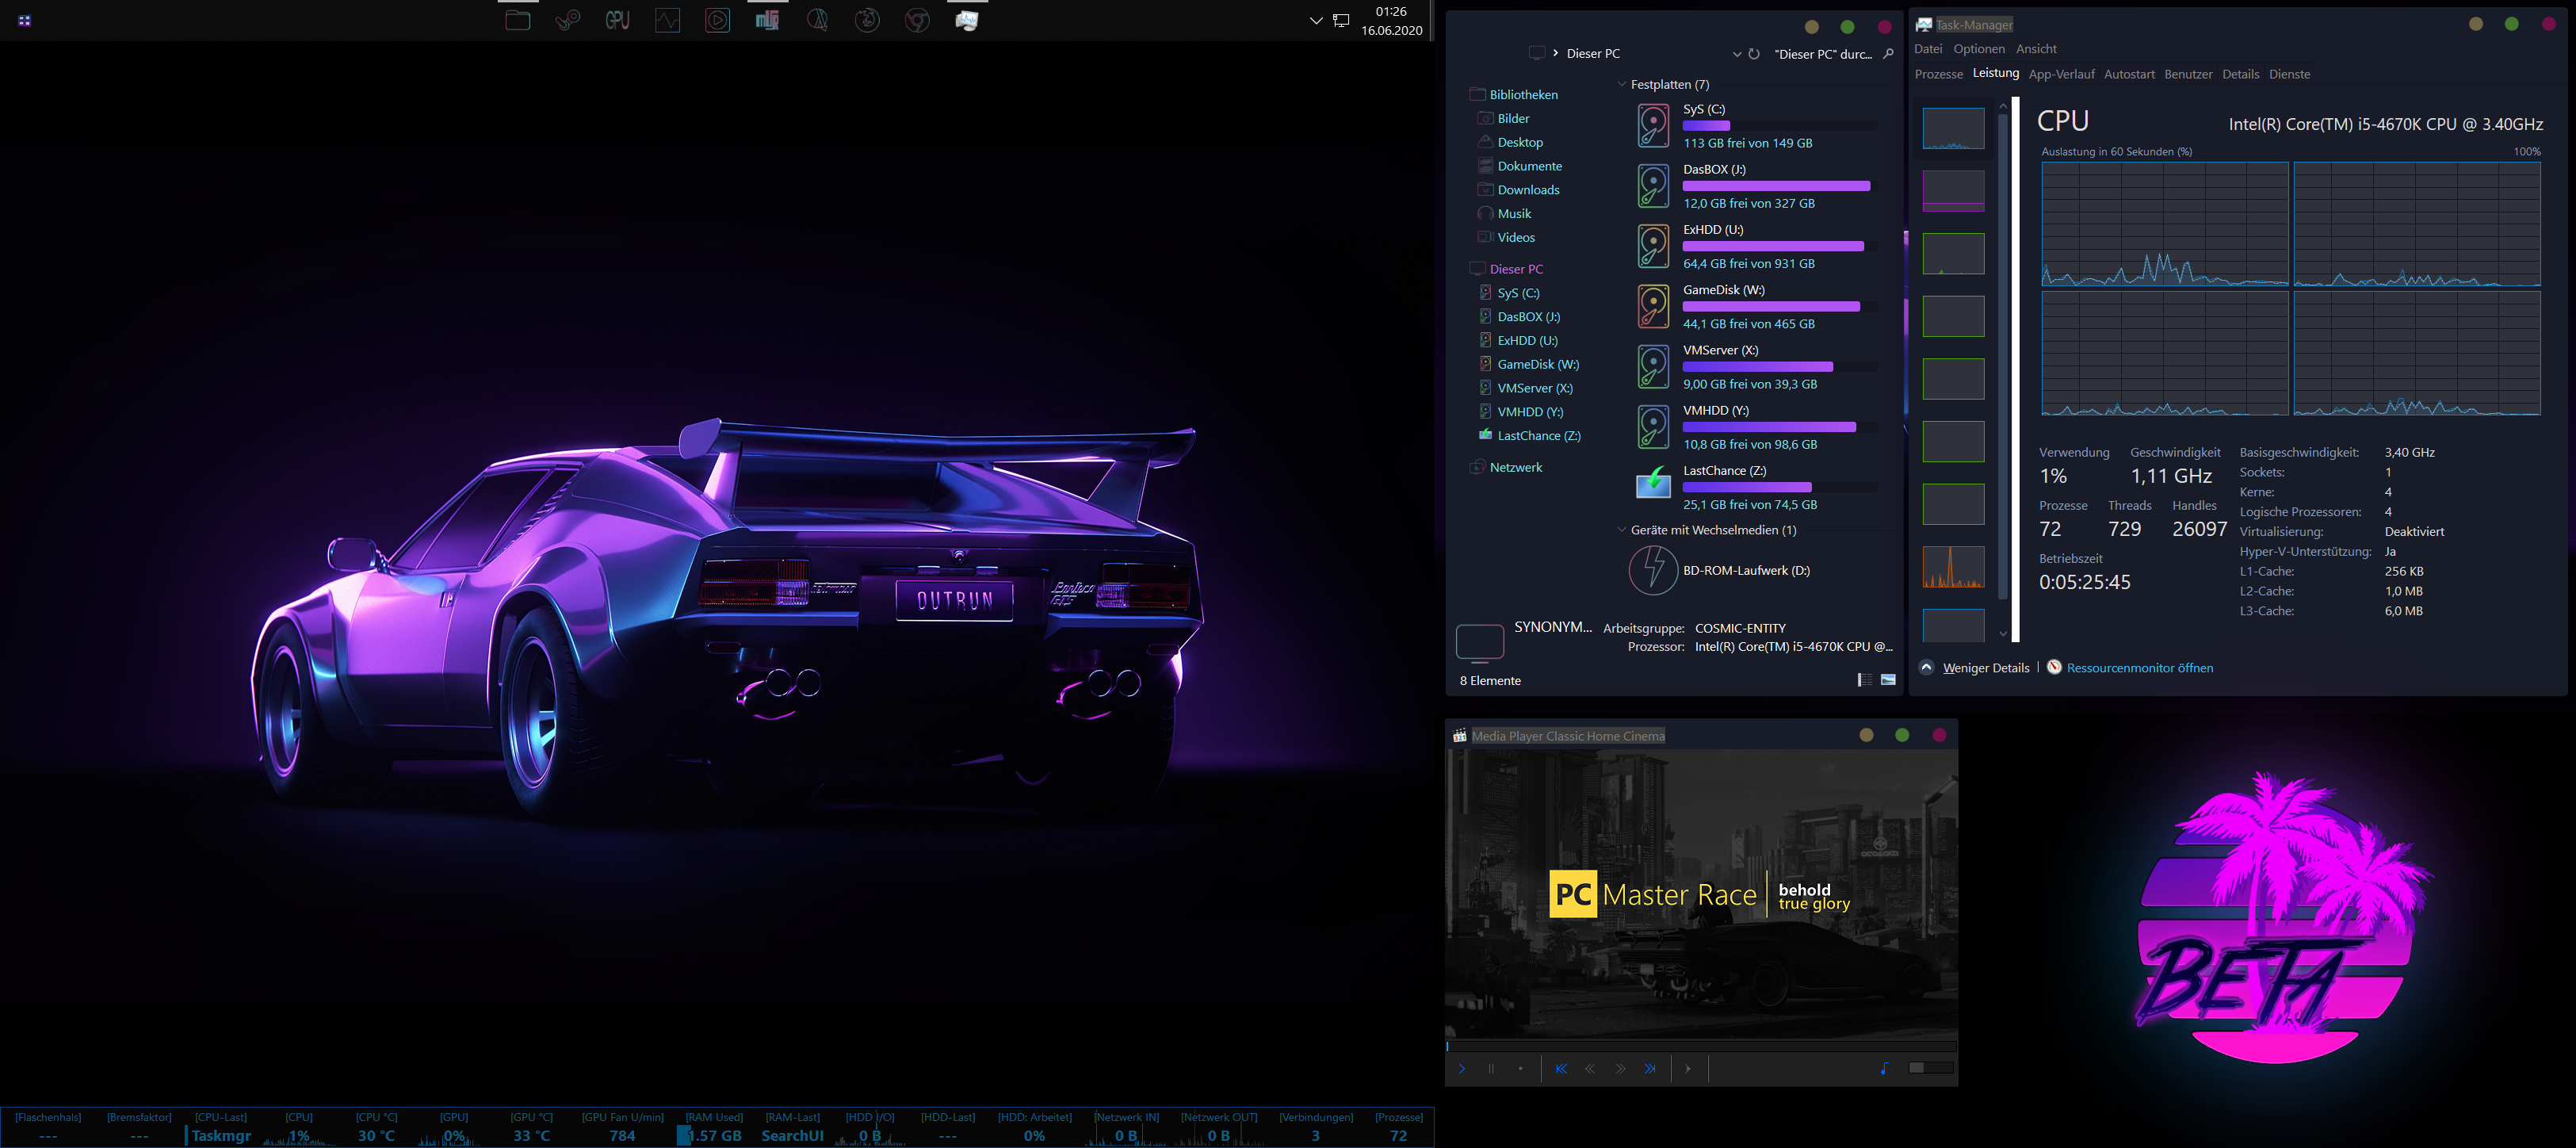Skip to next file in media player
Viewport: 2576px width, 1148px height.
(x=1650, y=1069)
